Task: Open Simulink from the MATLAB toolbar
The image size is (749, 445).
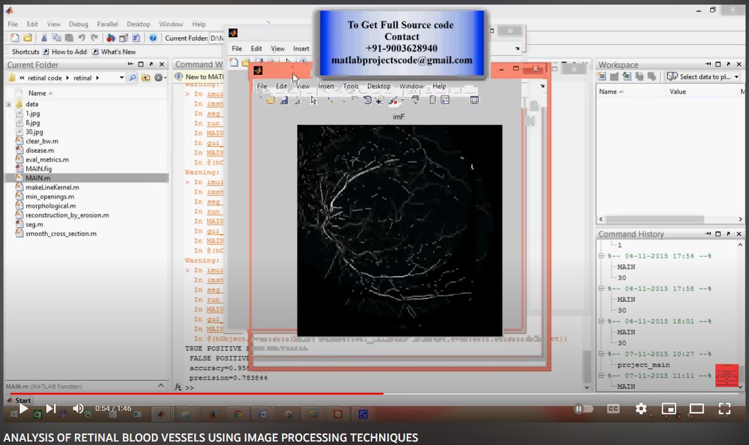Action: click(x=111, y=38)
